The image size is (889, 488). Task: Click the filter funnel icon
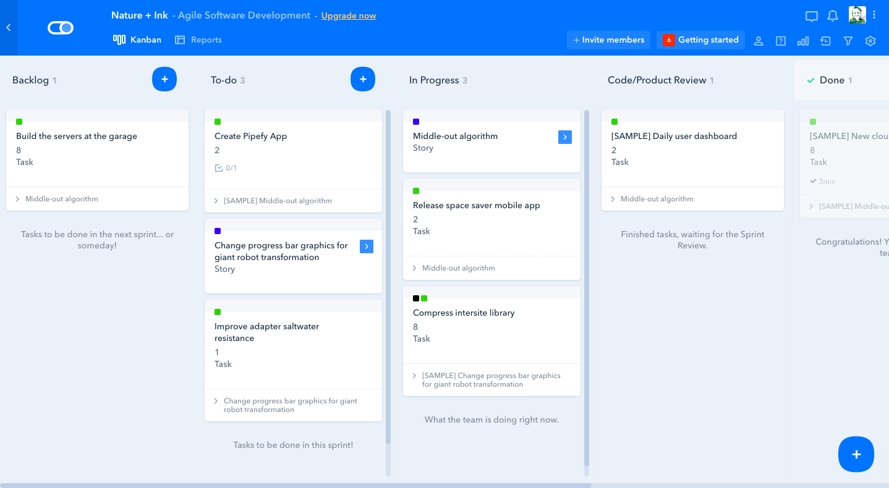click(x=848, y=41)
